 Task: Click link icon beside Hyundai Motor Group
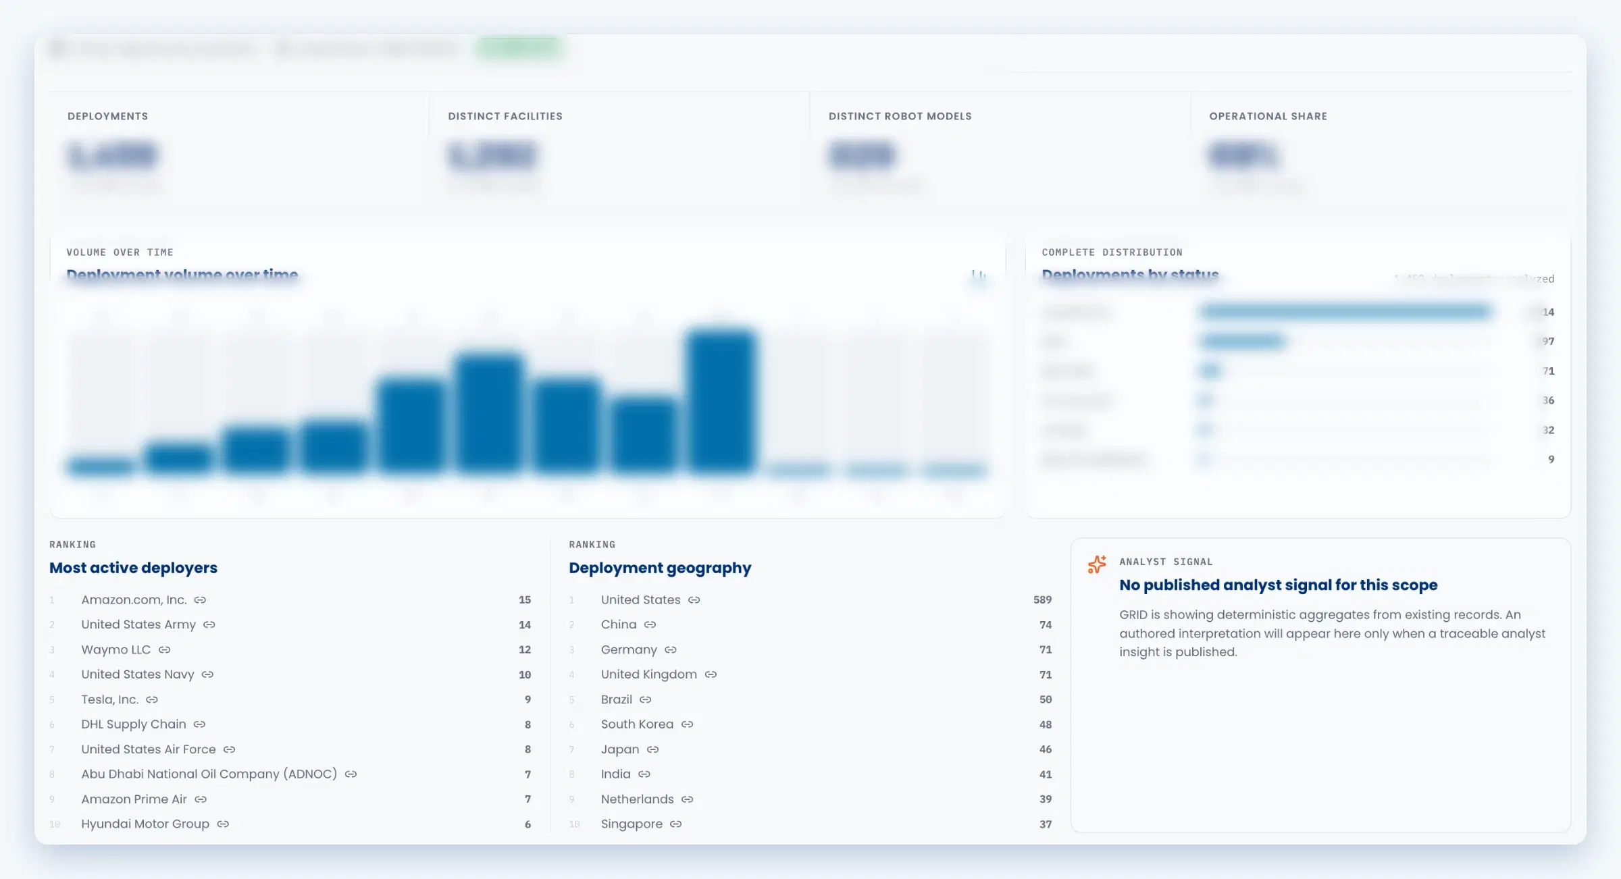[223, 824]
